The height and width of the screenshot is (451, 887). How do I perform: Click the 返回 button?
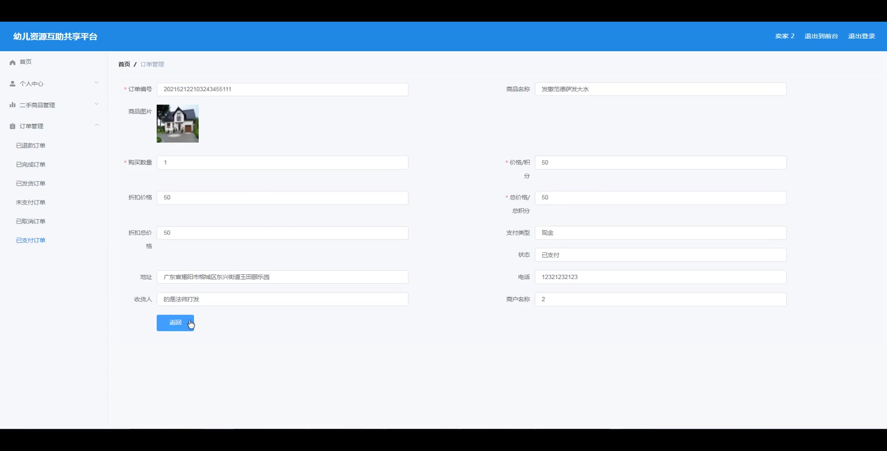tap(175, 323)
